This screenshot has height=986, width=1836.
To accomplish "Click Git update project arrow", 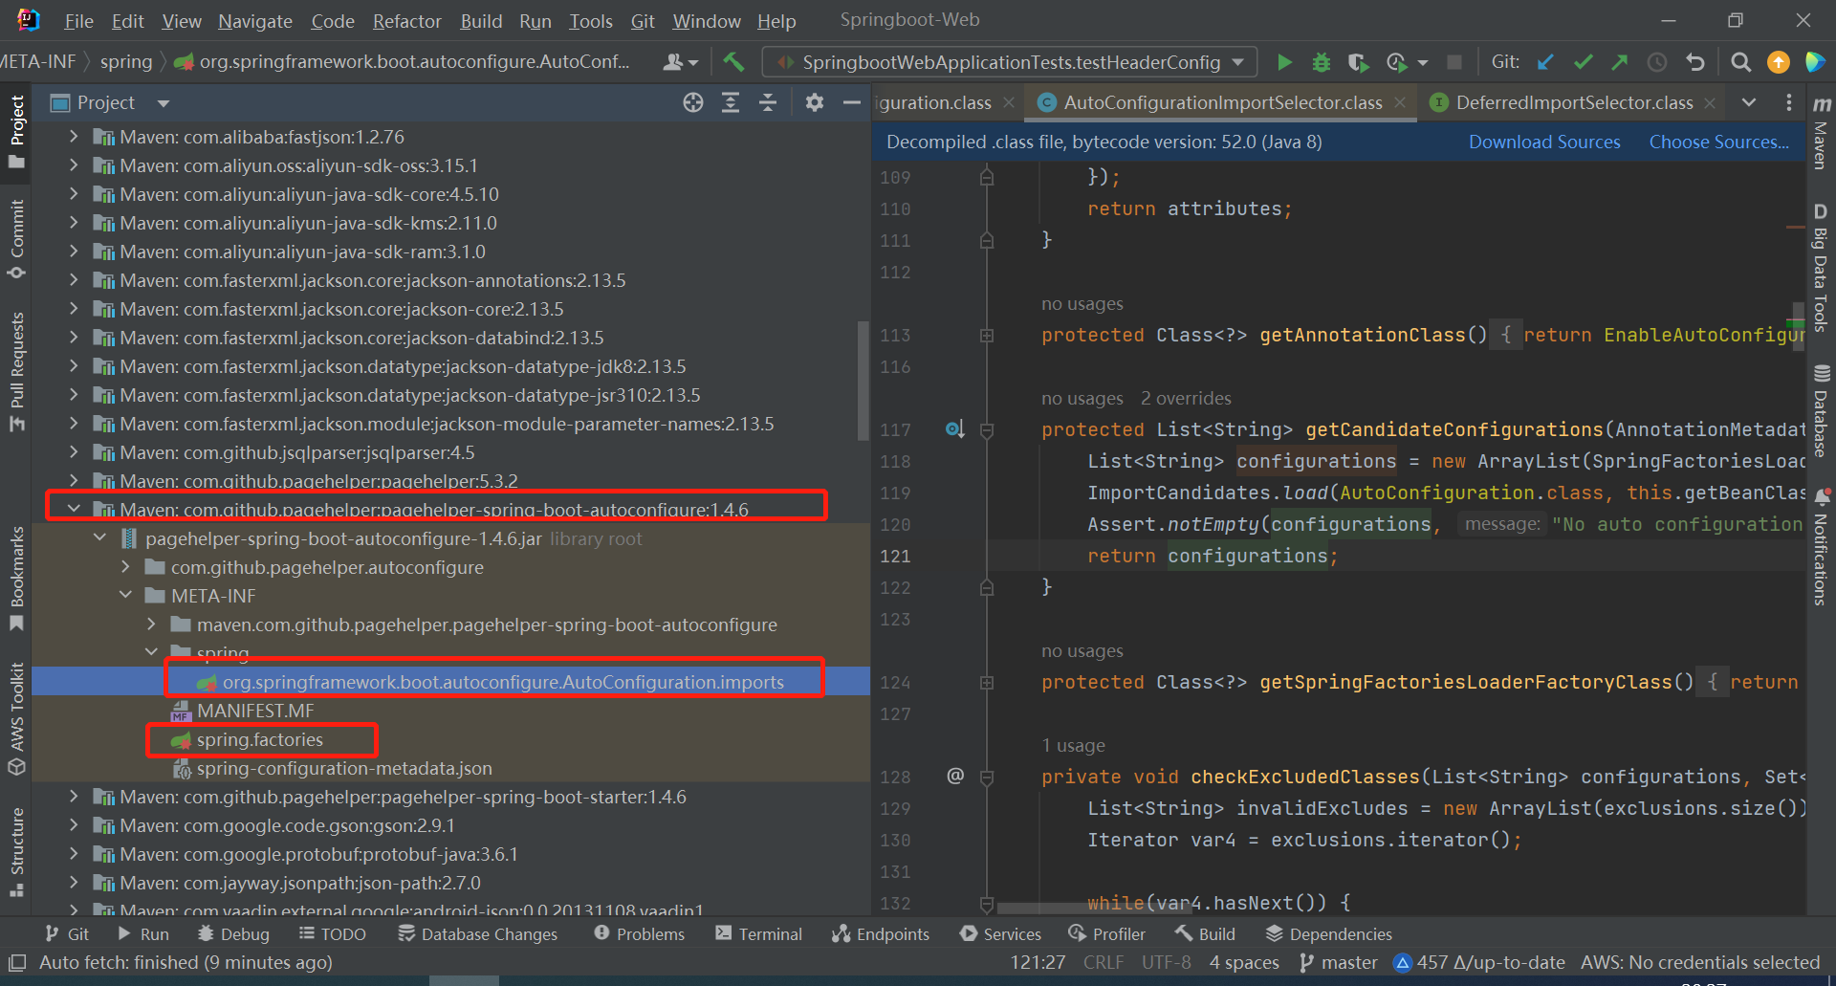I will pos(1545,62).
